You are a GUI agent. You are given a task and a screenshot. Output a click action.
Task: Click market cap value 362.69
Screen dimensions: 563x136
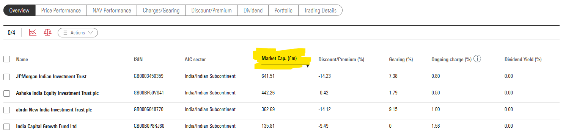coord(268,110)
